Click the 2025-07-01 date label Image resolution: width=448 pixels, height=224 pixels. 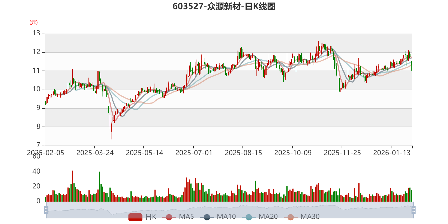click(194, 153)
